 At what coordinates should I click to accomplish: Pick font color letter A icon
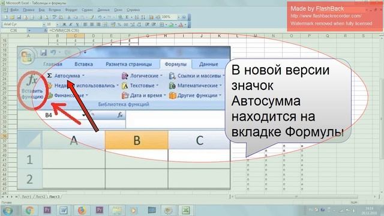(181, 25)
